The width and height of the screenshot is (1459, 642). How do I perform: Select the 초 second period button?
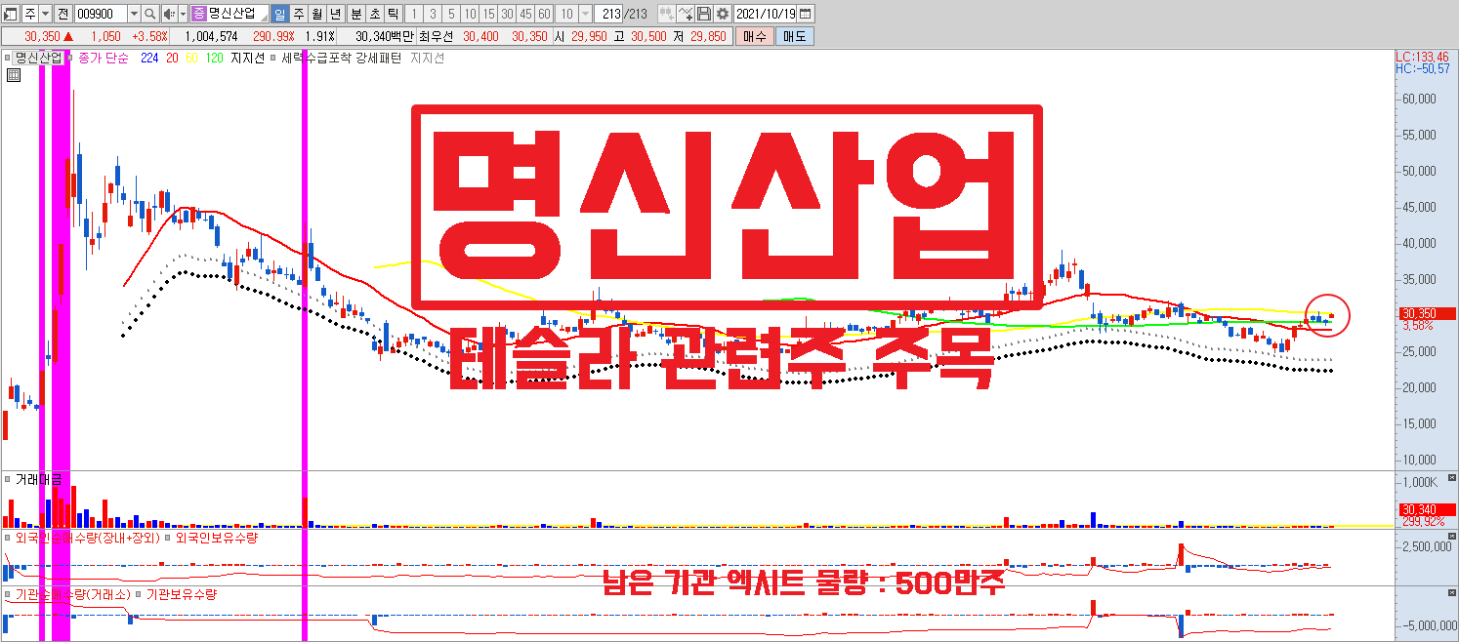(374, 15)
